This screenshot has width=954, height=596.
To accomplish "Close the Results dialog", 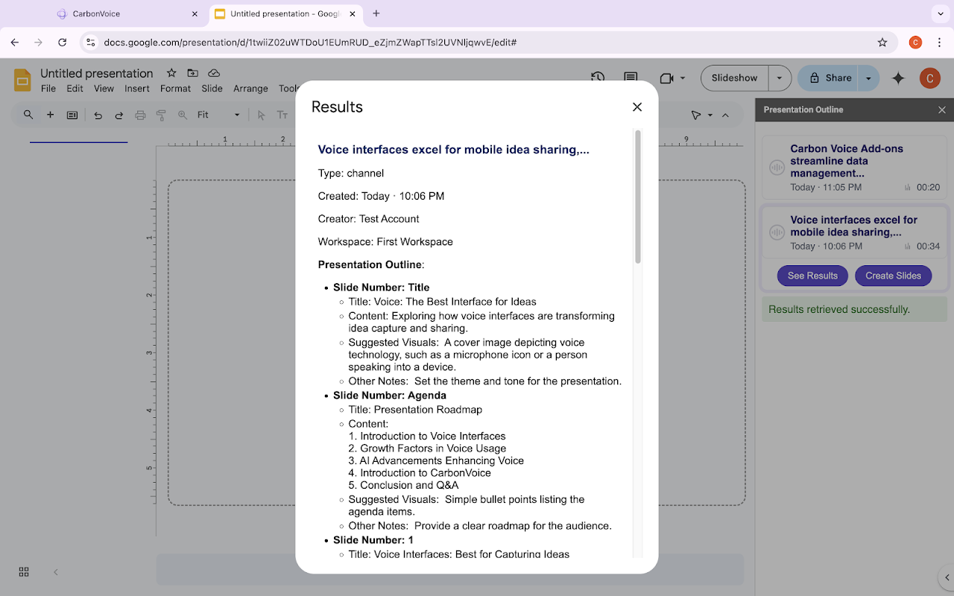I will (637, 107).
